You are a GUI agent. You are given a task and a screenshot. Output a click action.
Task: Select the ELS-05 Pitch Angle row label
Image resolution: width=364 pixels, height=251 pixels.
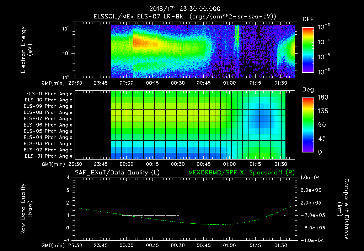48,131
